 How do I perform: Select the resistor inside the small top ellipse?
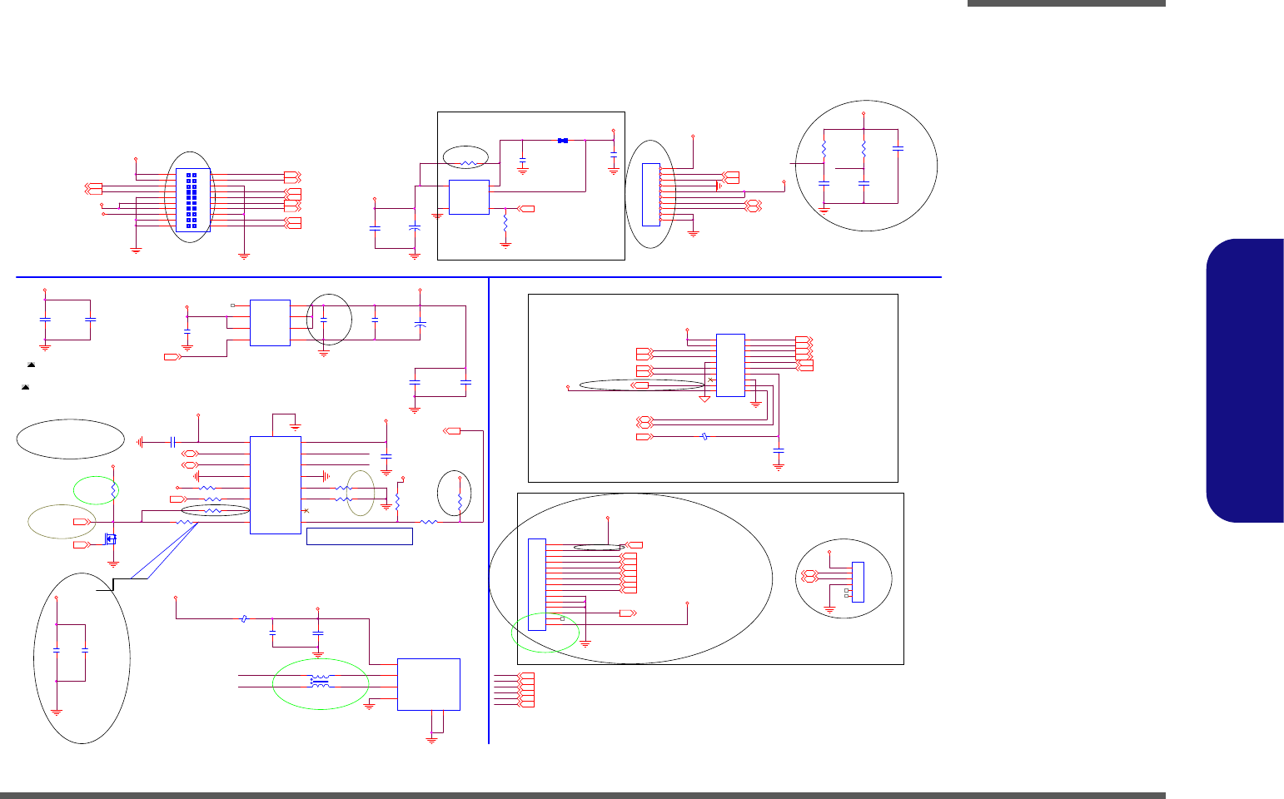click(468, 163)
